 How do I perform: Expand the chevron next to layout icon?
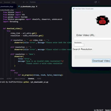point(99,2)
